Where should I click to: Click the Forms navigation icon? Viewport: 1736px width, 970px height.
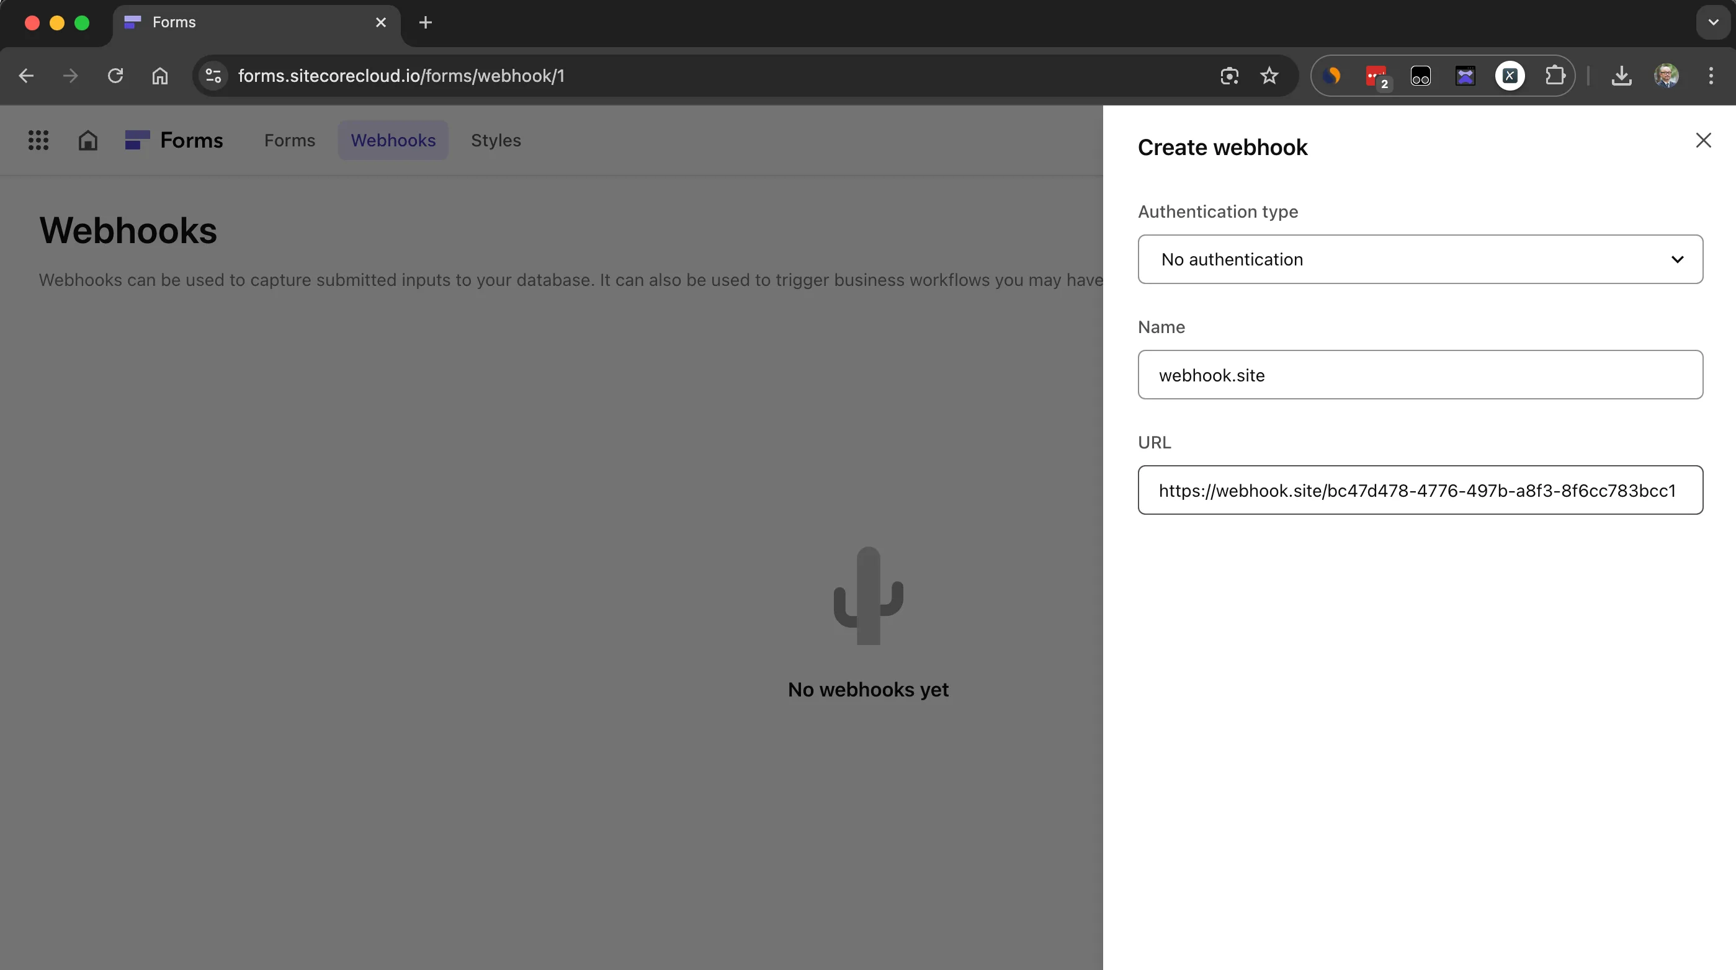click(x=135, y=140)
